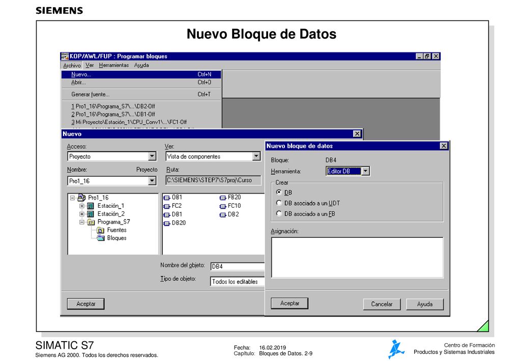Open the Acceso dropdown showing Proyecto
521x361 pixels.
tap(152, 156)
